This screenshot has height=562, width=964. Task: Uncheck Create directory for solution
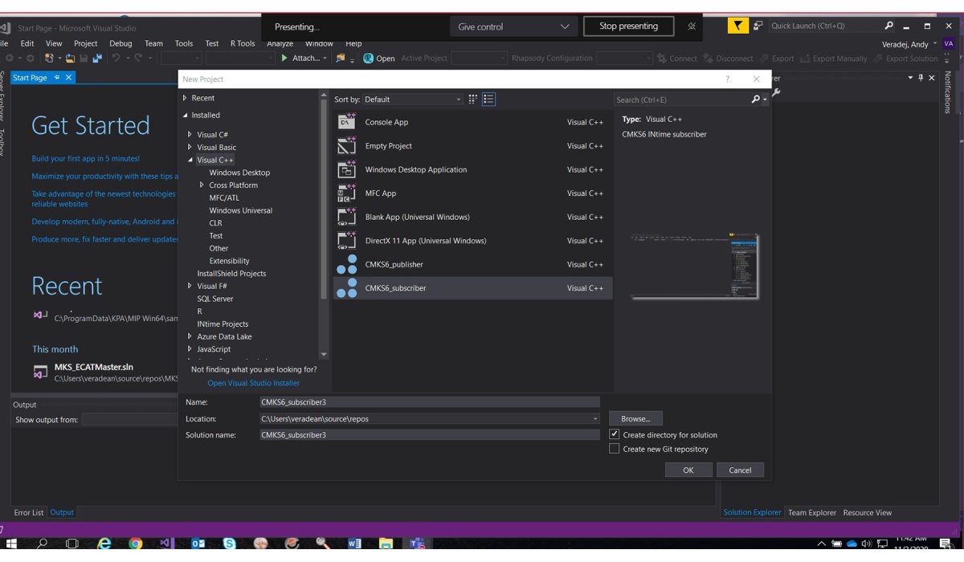click(x=615, y=434)
